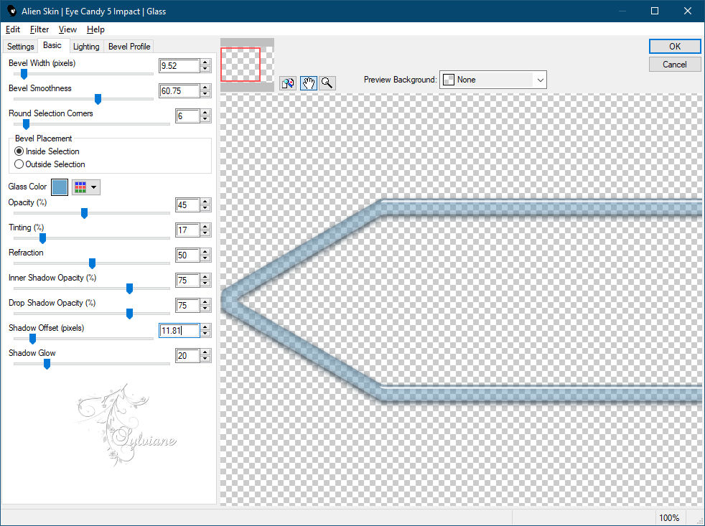Click the Bevel Smoothness value field
705x526 pixels.
(x=179, y=91)
